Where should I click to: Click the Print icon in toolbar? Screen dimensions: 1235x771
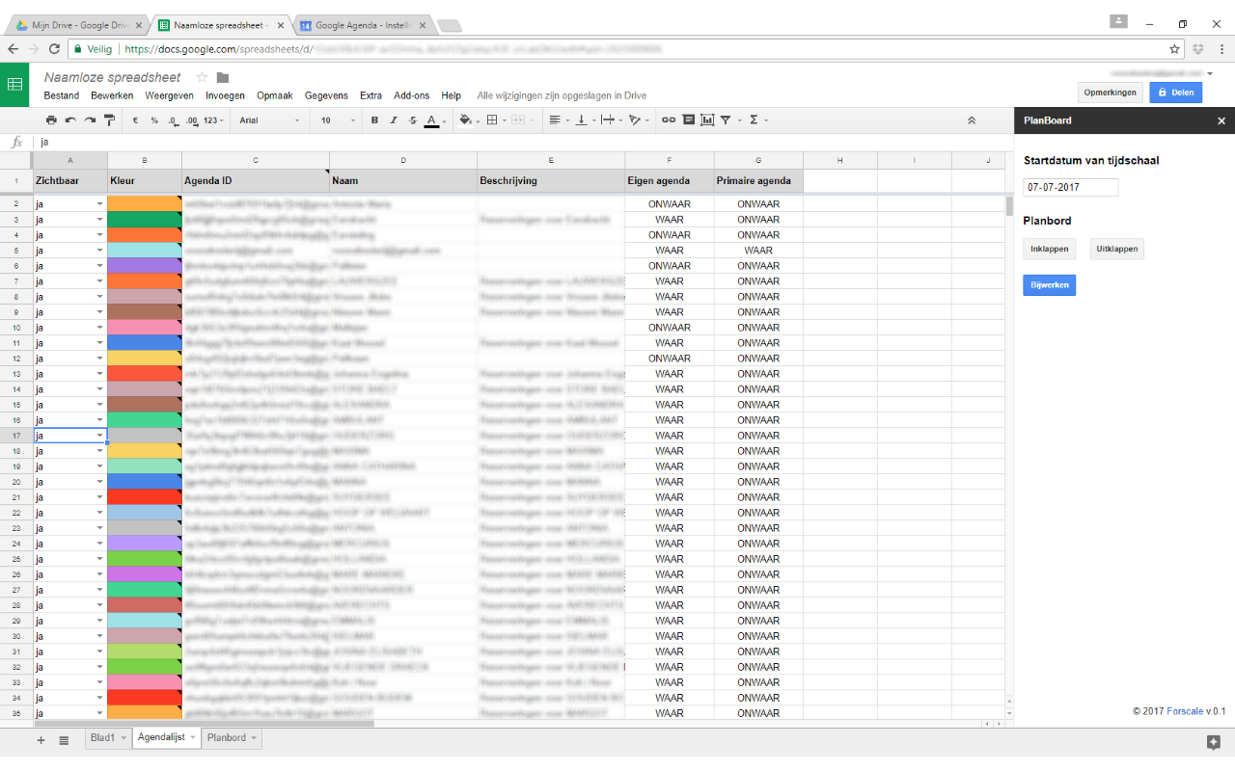coord(51,120)
